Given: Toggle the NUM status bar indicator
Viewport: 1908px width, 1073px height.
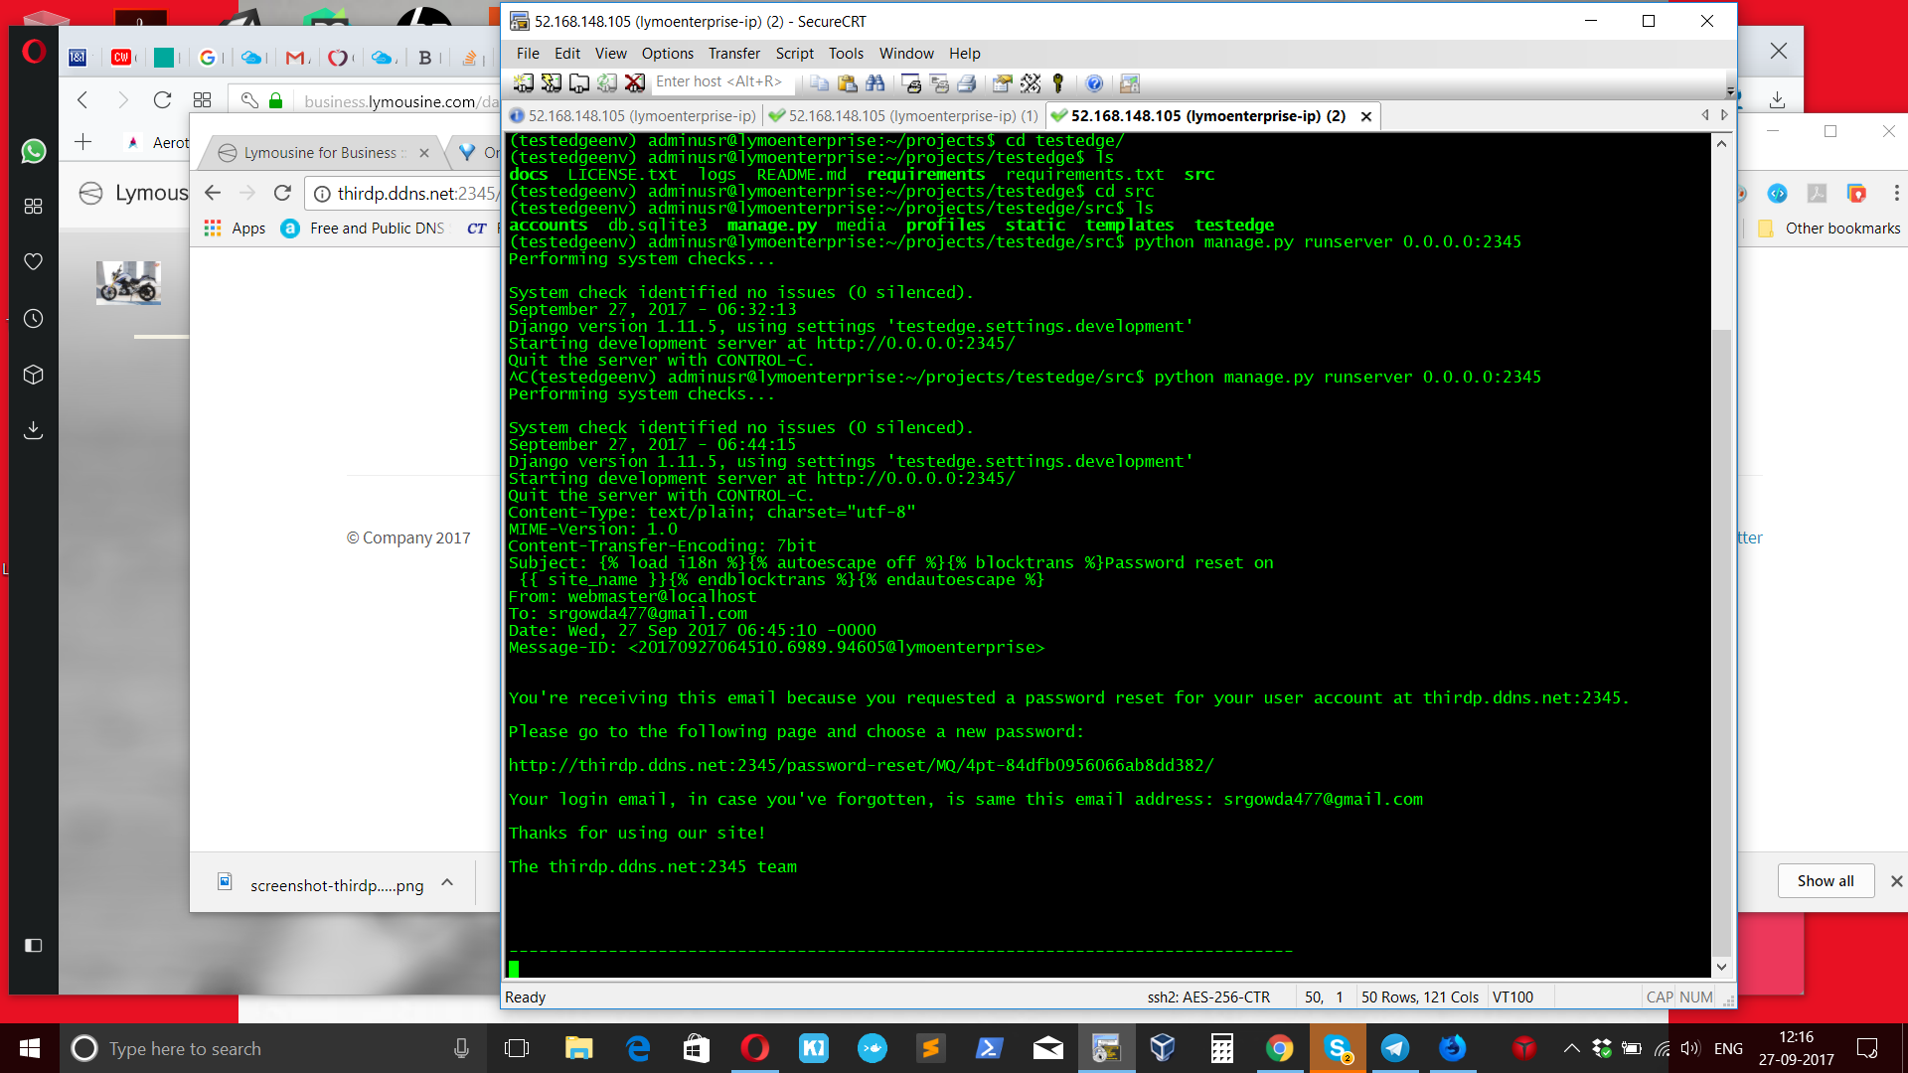Looking at the screenshot, I should pyautogui.click(x=1695, y=996).
